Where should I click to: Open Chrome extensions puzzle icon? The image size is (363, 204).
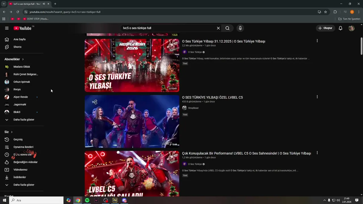(x=335, y=12)
